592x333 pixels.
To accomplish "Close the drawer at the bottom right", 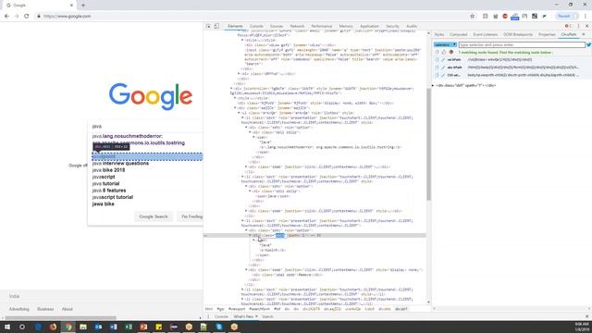I will pyautogui.click(x=586, y=316).
